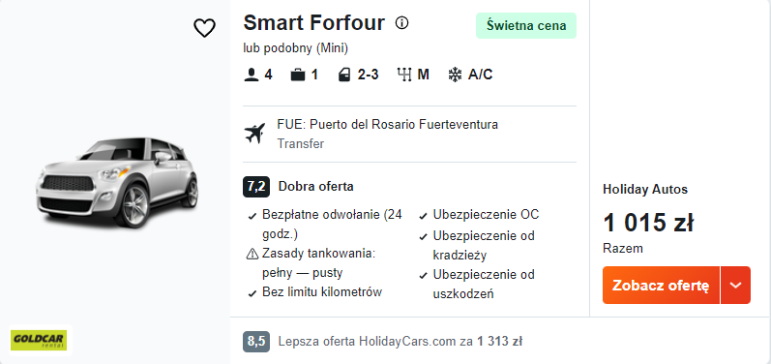The image size is (771, 364).
Task: Open the better HolidayCars.com offer link
Action: pyautogui.click(x=400, y=341)
